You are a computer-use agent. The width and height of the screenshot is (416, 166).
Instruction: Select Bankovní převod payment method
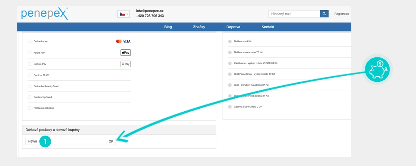coord(30,97)
